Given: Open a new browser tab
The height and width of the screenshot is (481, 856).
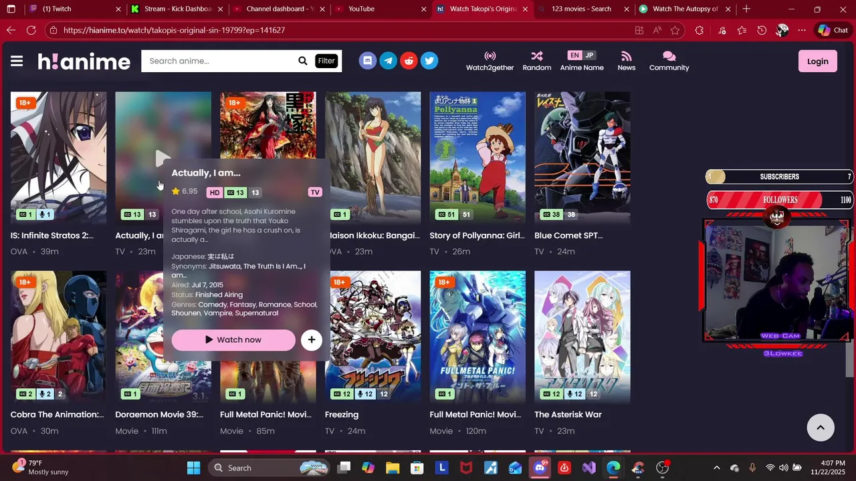Looking at the screenshot, I should click(746, 9).
